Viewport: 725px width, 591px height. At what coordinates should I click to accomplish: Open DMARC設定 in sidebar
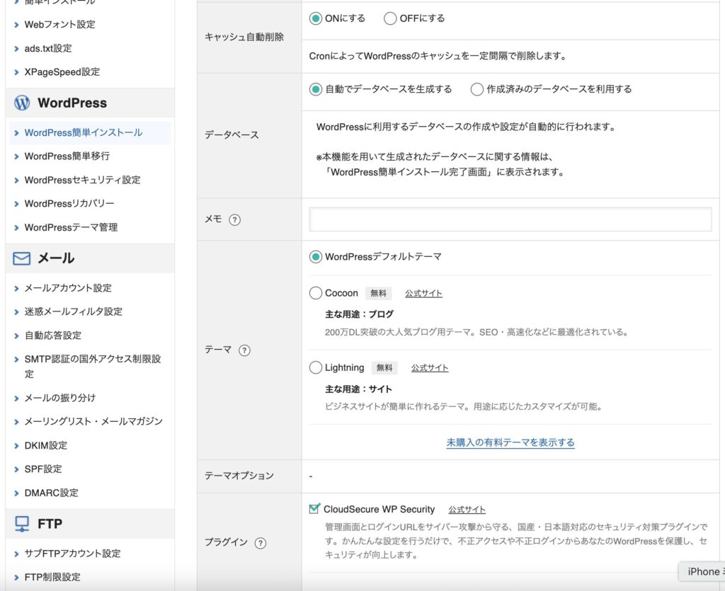point(51,493)
